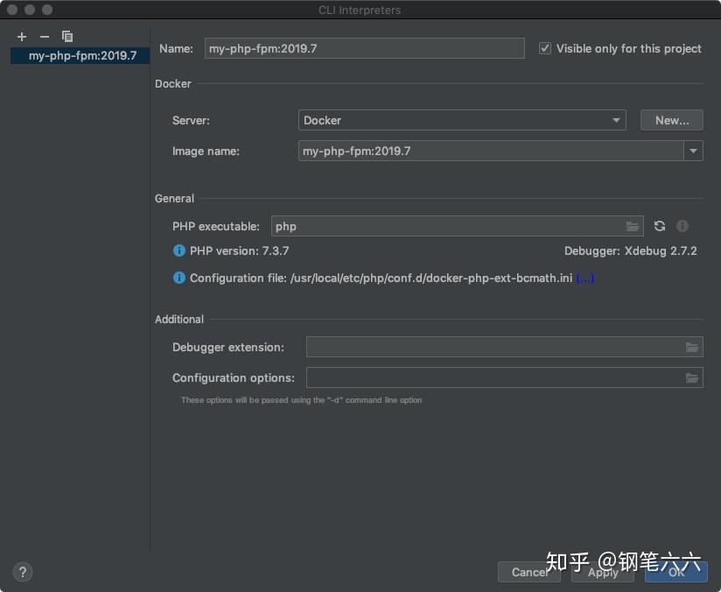Select my-php-fpm:2019.7 in the interpreter list
The width and height of the screenshot is (721, 592).
click(x=79, y=55)
